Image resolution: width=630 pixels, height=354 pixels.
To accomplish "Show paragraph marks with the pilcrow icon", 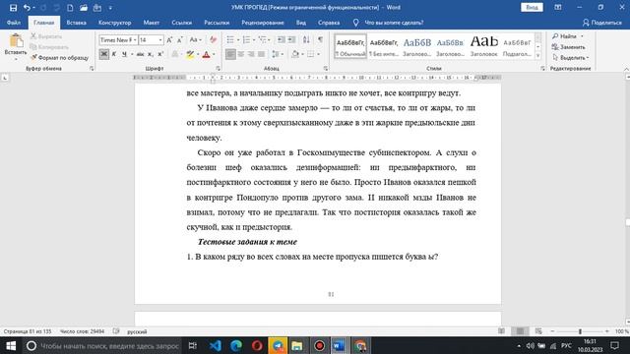I will click(320, 39).
